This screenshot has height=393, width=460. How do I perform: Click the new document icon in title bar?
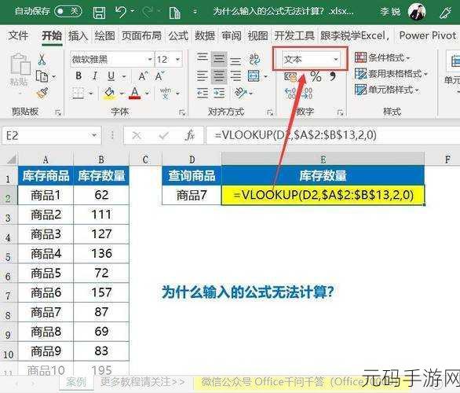tap(175, 13)
